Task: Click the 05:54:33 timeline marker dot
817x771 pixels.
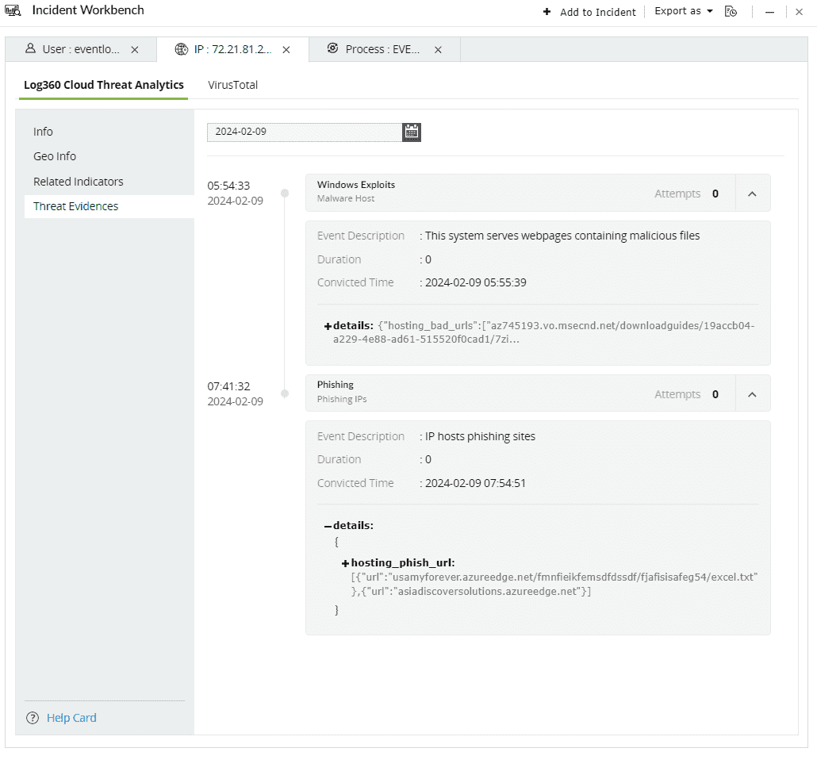Action: (x=284, y=193)
